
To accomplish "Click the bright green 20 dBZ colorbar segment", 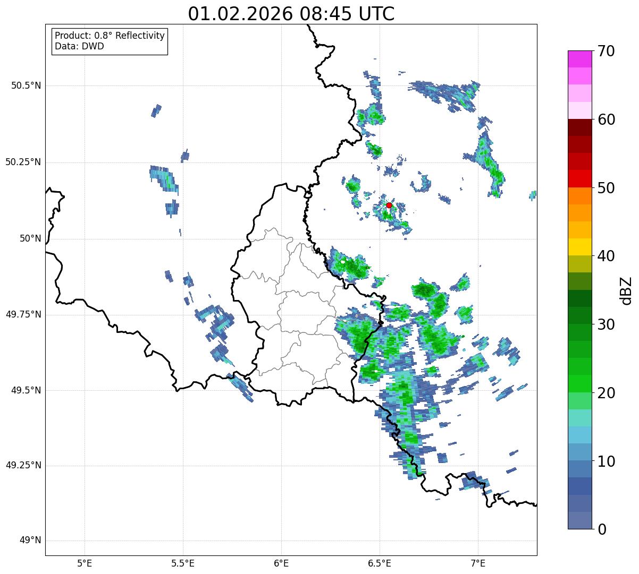I will click(x=579, y=383).
